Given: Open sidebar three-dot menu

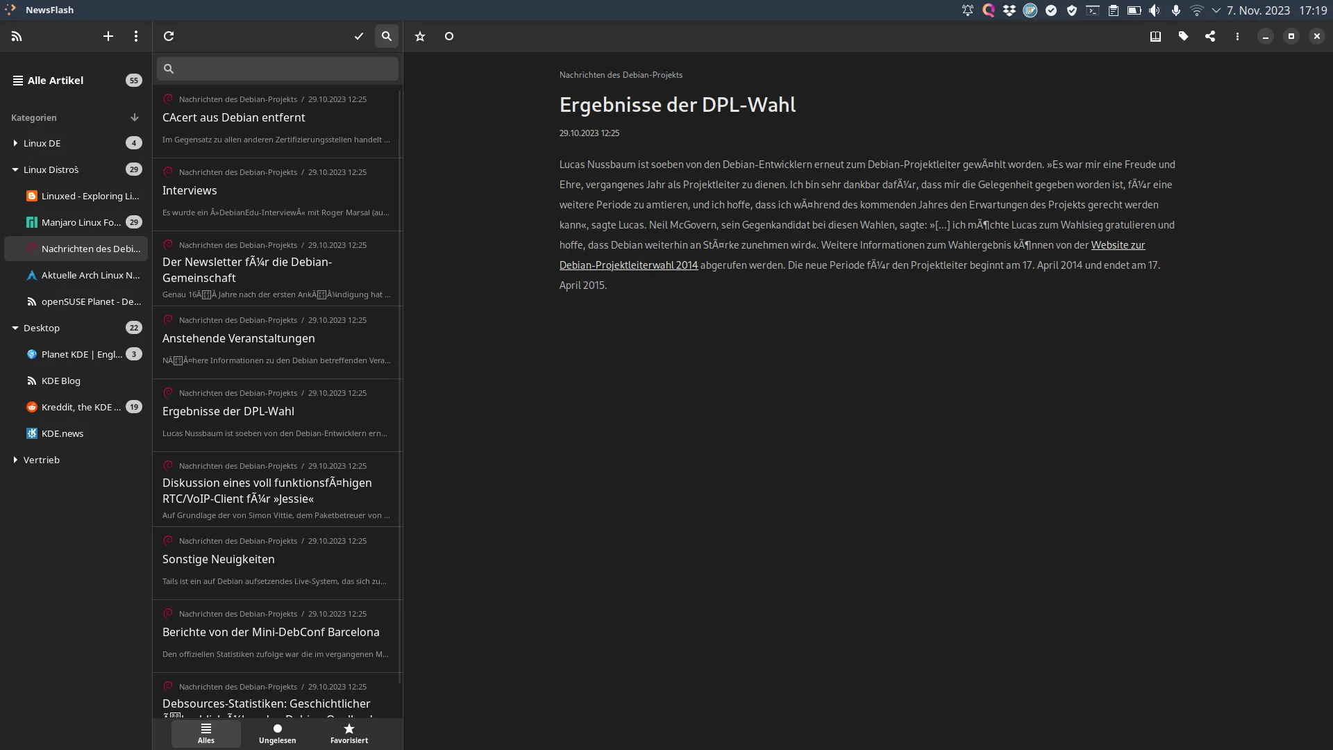Looking at the screenshot, I should point(136,36).
